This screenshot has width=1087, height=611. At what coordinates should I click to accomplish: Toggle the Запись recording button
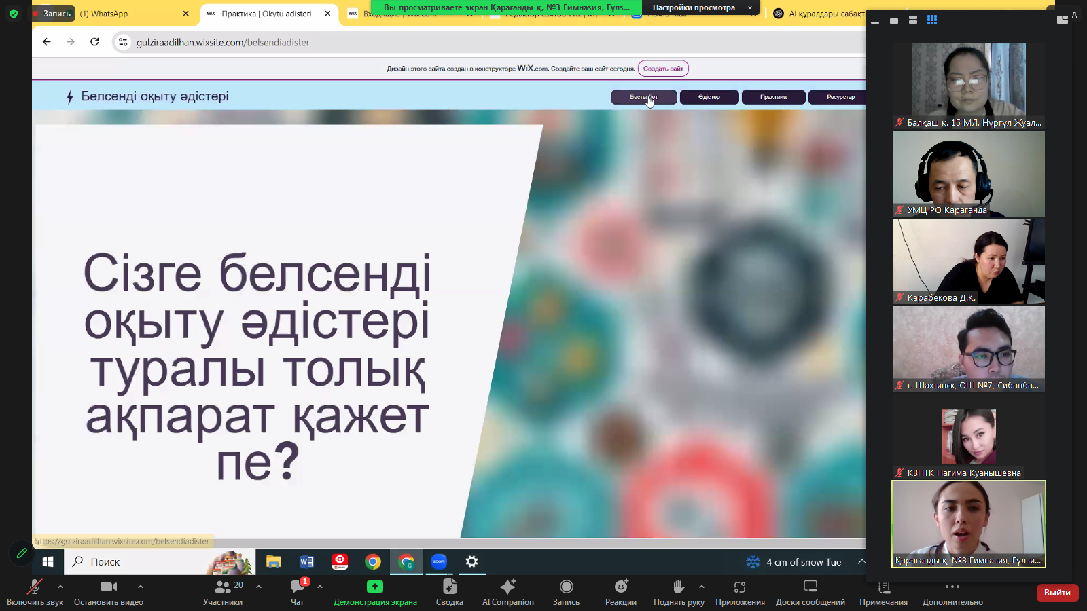(566, 591)
